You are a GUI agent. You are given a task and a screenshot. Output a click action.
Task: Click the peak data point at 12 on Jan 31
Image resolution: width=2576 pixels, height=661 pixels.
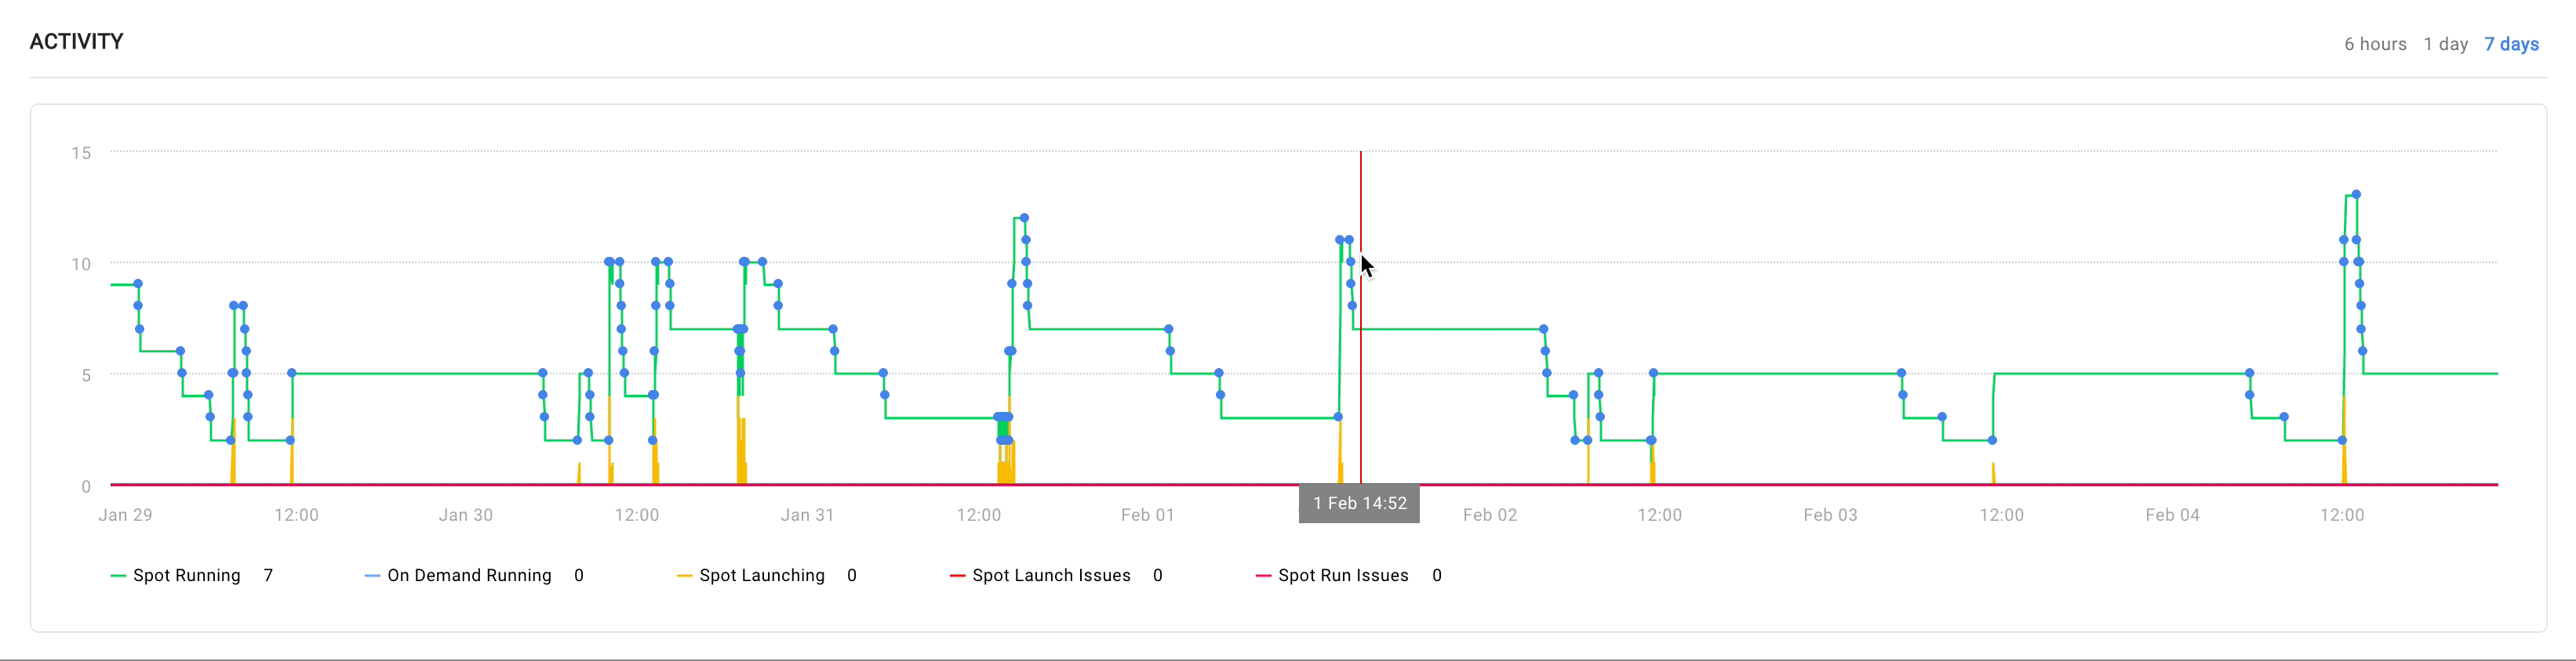click(1024, 218)
